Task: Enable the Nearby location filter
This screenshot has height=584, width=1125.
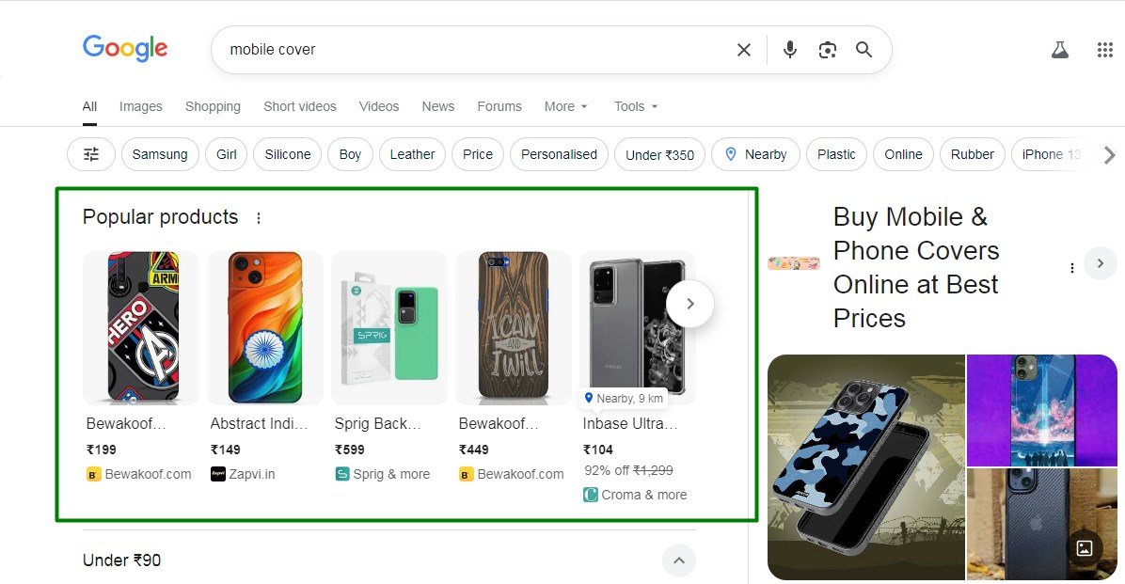Action: 755,154
